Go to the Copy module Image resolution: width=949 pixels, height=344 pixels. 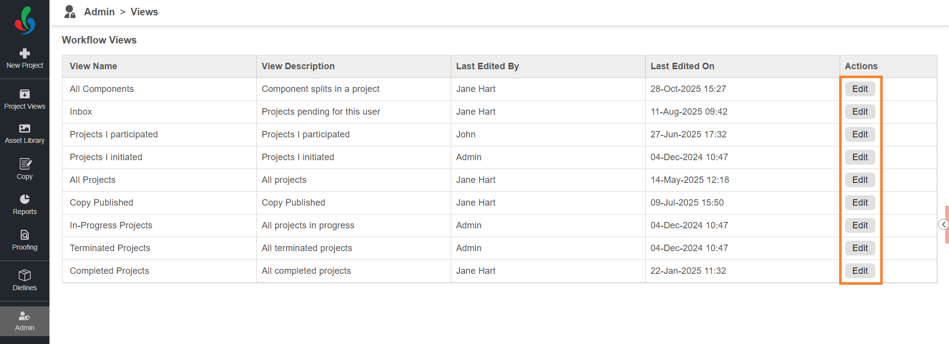pos(25,164)
